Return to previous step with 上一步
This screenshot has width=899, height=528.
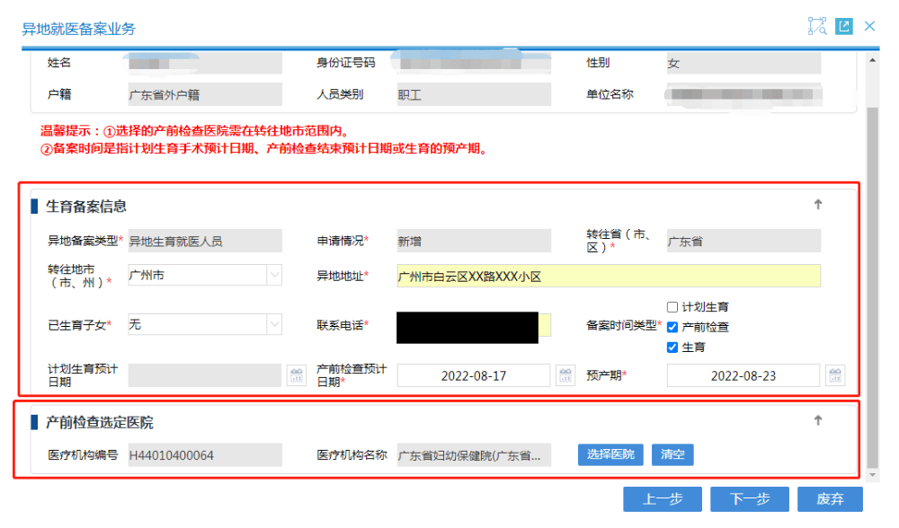(663, 499)
